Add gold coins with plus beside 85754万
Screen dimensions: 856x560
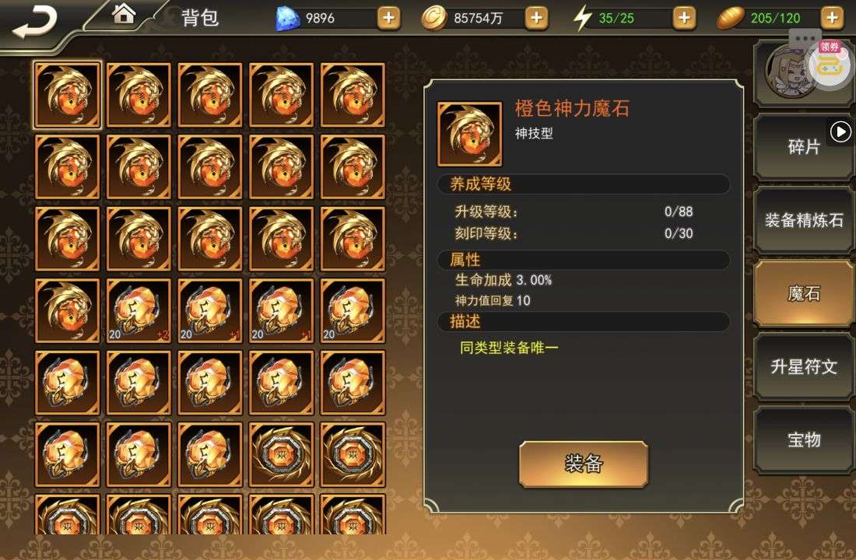coord(537,18)
